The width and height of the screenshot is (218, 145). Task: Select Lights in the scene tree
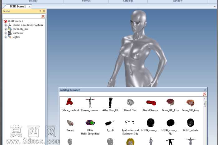[x=16, y=37]
